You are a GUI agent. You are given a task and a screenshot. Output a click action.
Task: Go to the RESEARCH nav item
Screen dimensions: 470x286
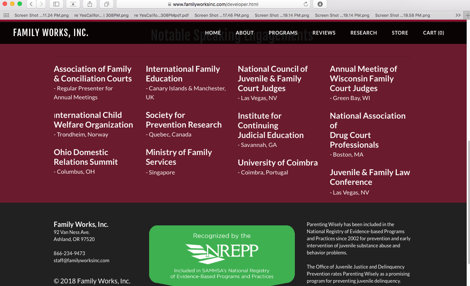click(363, 33)
